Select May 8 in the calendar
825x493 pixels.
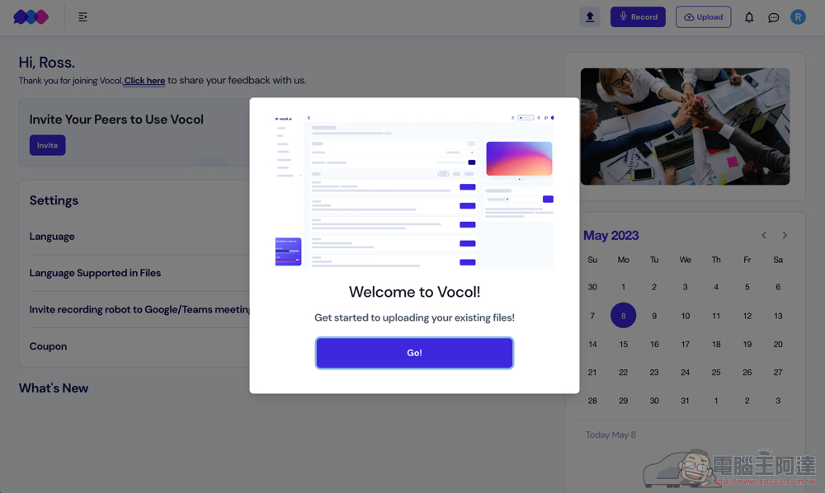coord(623,316)
